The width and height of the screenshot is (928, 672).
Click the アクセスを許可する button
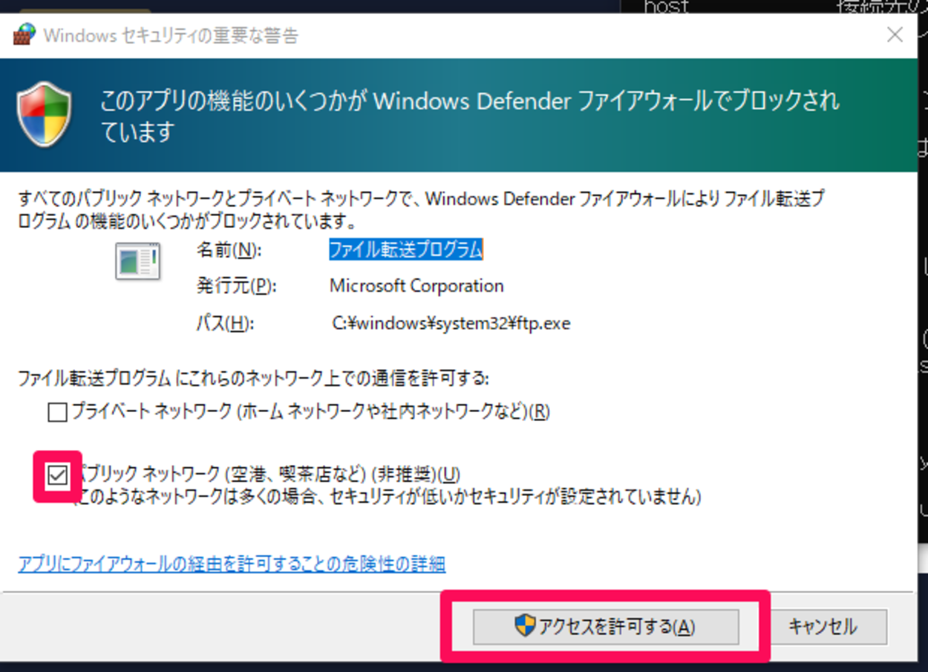(606, 627)
